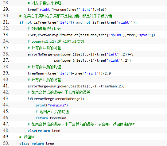Click the treeMean=(tree['left']+tree['right'])/2.0 line
This screenshot has width=167, height=146.
[69, 73]
